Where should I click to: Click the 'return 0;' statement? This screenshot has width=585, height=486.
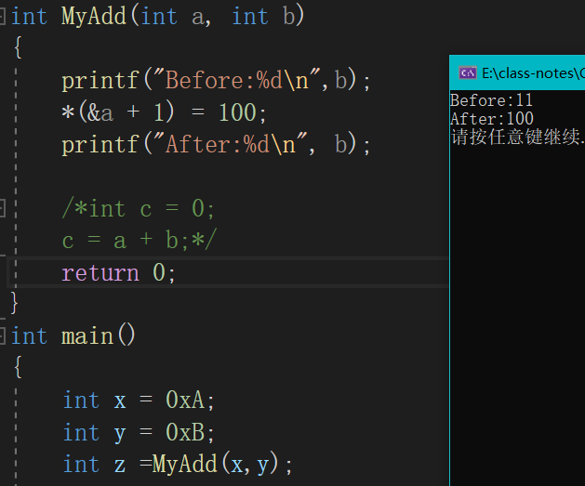[118, 273]
